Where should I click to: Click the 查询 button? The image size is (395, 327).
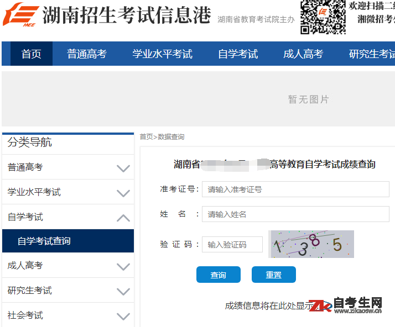pos(219,275)
